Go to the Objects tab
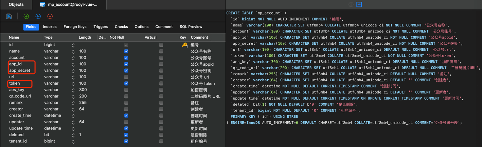Image resolution: width=482 pixels, height=147 pixels. 16,5
